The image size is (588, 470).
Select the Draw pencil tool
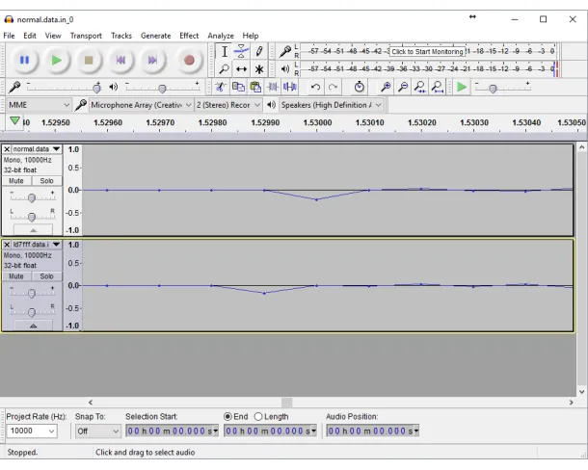259,51
